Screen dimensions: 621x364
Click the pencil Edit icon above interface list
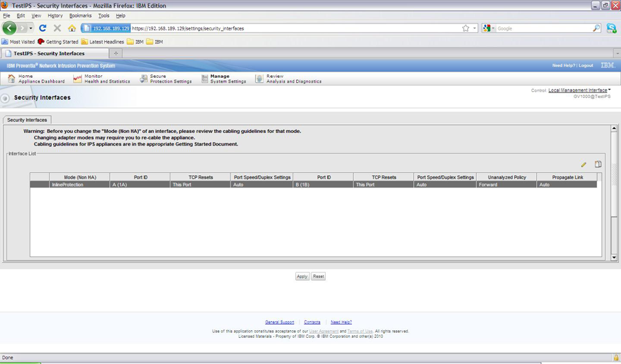pyautogui.click(x=583, y=164)
